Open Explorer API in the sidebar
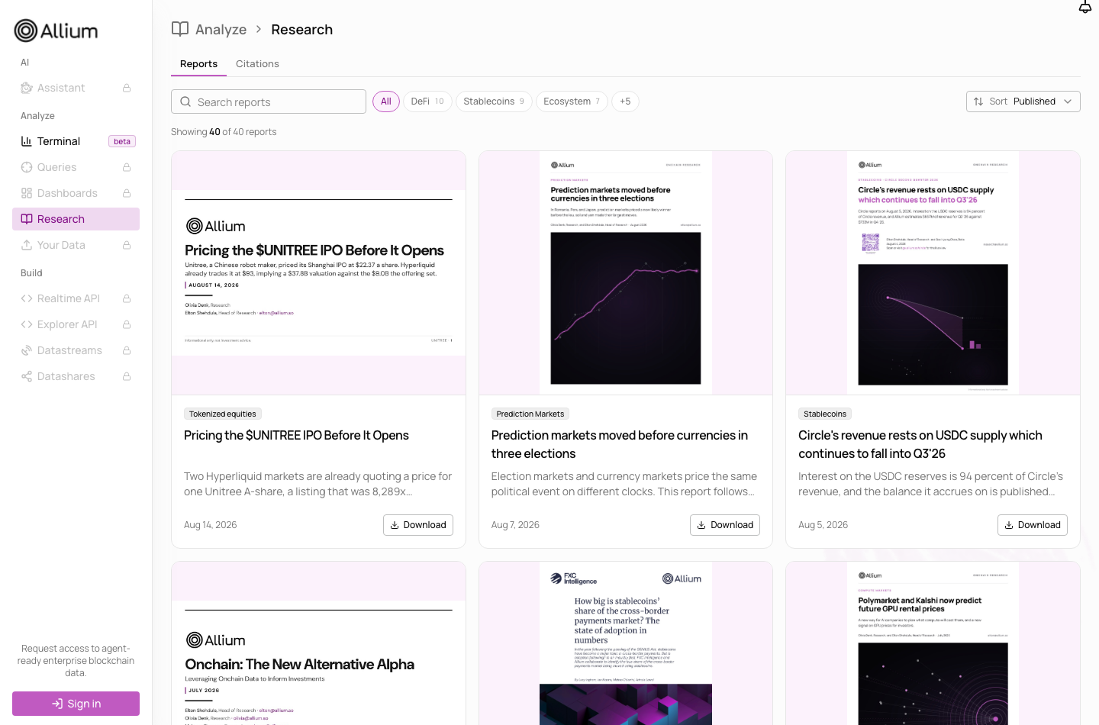 coord(76,324)
